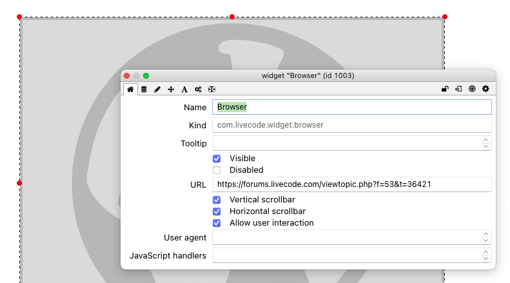Click the Tooltip field stepper arrows
This screenshot has width=510, height=283.
coord(486,143)
